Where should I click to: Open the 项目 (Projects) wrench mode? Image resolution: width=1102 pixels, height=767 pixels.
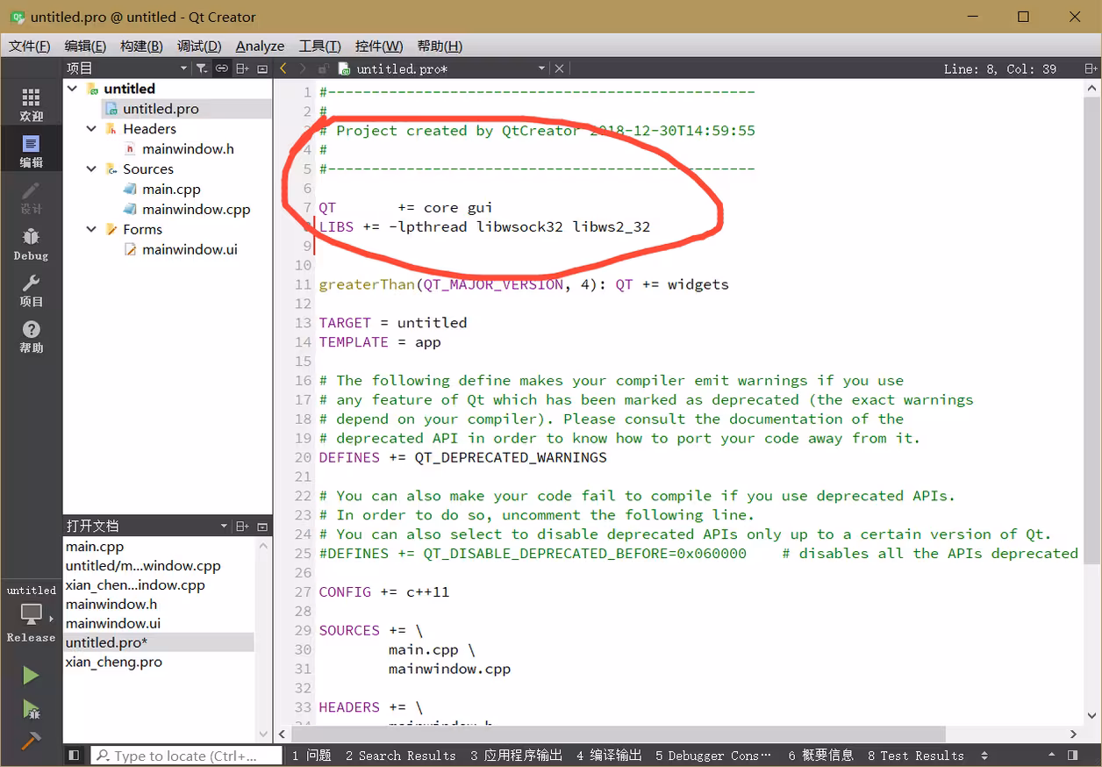click(x=31, y=290)
